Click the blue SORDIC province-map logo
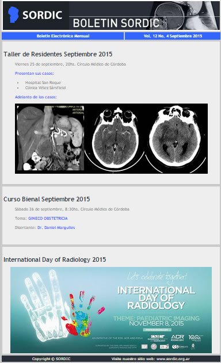This screenshot has width=221, height=363. tap(13, 15)
